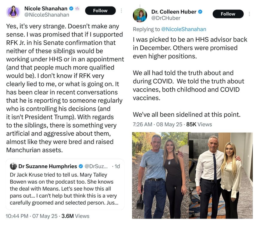Click the affiliation badge beside Nicole Shanahan's checkmark
Viewport: 264px width, 229px height.
[x=77, y=8]
